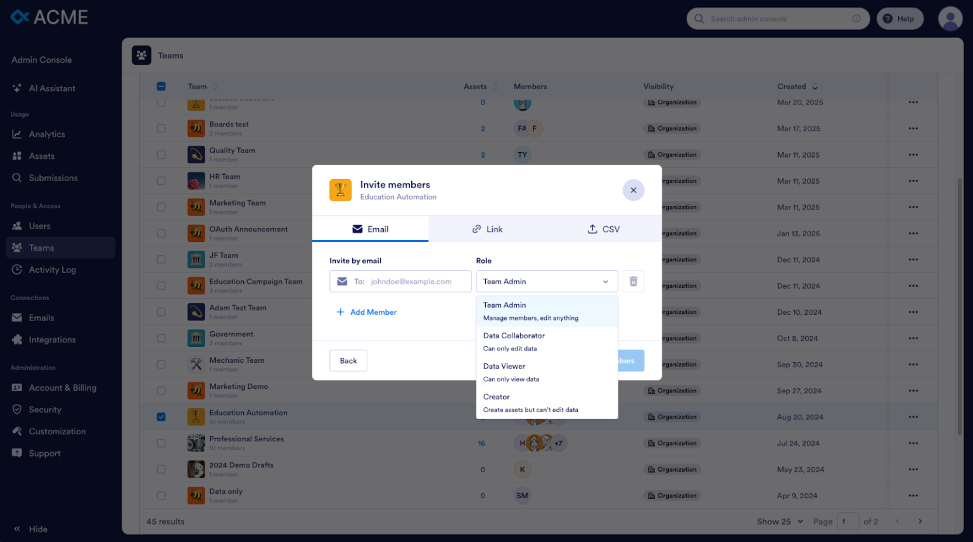Viewport: 973px width, 542px height.
Task: Hide the sidebar
Action: [x=30, y=529]
